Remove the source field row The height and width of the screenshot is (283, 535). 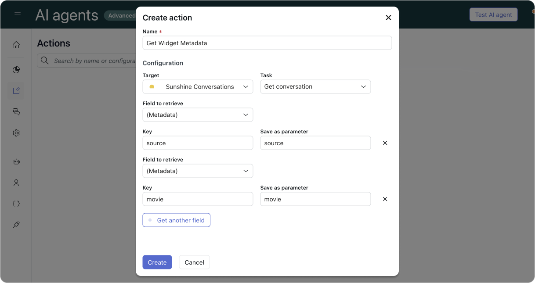(x=385, y=143)
